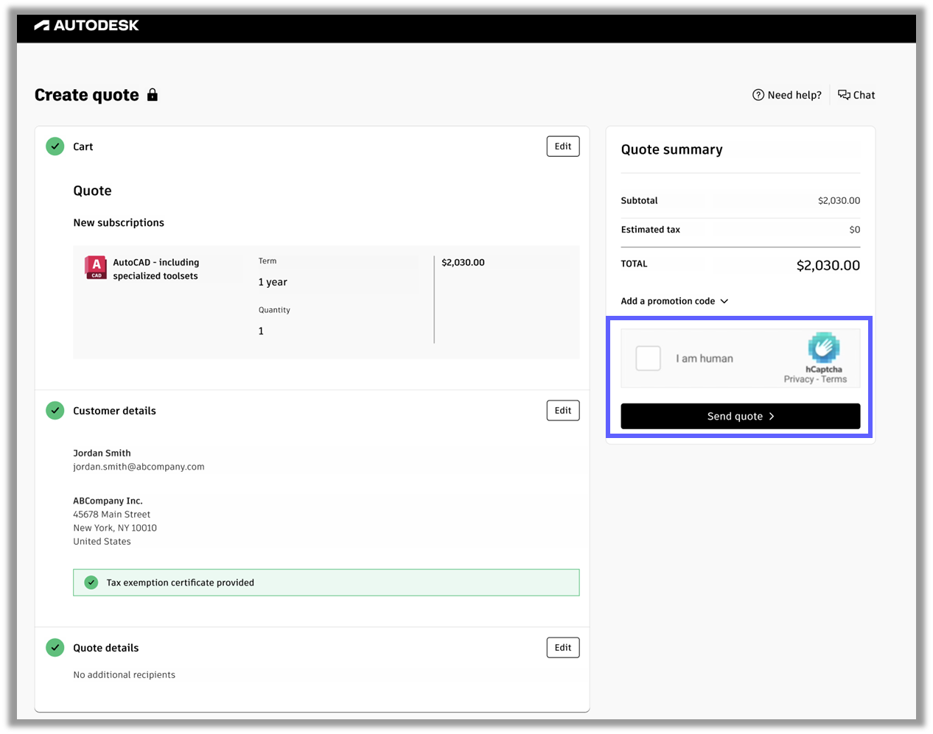933x734 pixels.
Task: Click the Add a promotion code label
Action: (x=668, y=301)
